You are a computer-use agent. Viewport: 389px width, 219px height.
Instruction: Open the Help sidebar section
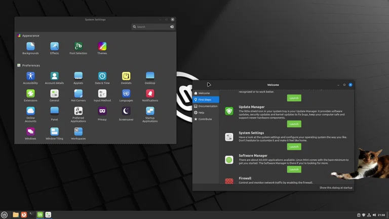point(206,113)
